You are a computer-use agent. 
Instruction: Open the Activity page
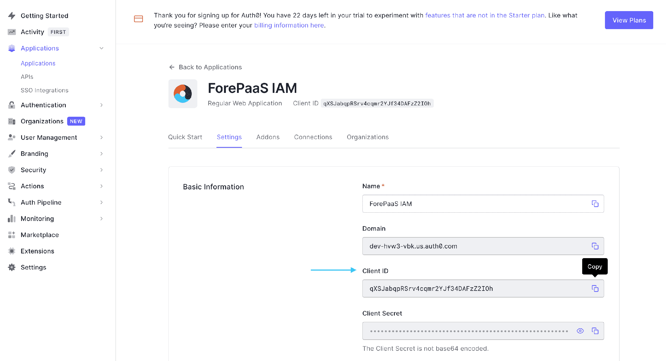point(32,32)
